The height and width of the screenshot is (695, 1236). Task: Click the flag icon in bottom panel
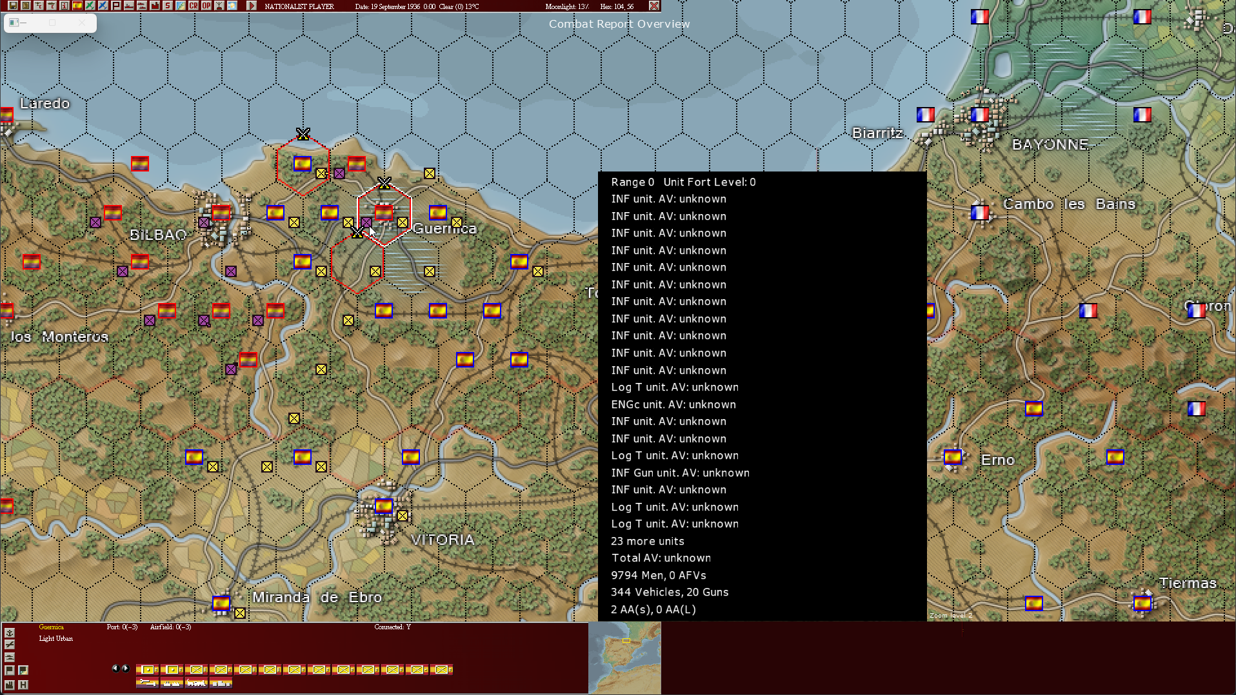10,671
